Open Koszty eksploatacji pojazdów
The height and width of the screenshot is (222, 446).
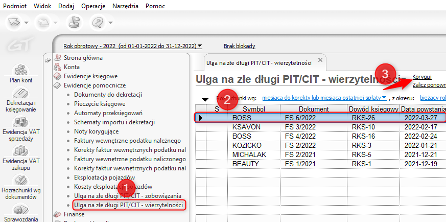click(113, 187)
